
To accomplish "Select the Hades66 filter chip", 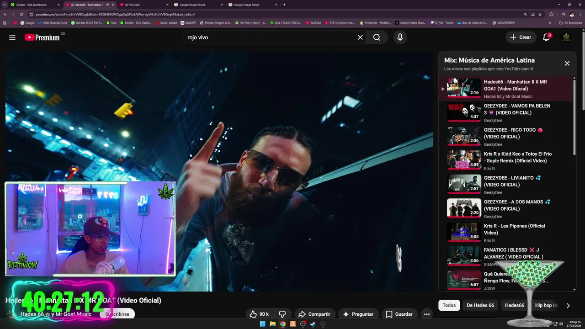I will point(515,305).
